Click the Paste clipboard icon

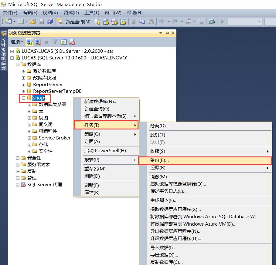151,22
